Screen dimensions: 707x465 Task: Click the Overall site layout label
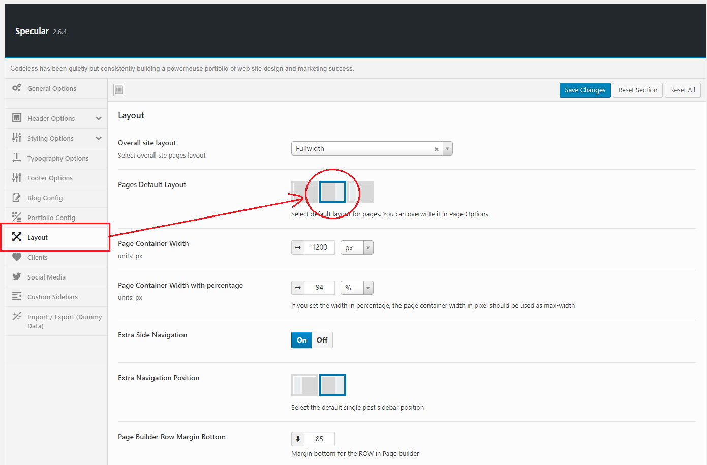point(147,143)
